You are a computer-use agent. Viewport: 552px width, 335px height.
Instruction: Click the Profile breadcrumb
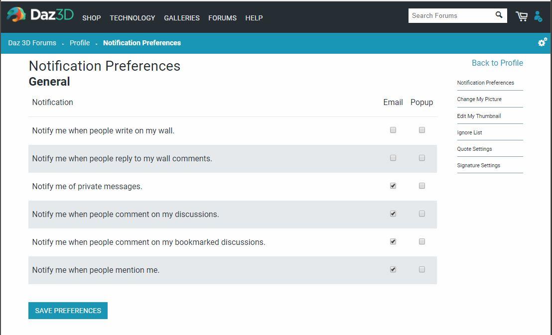pyautogui.click(x=80, y=43)
